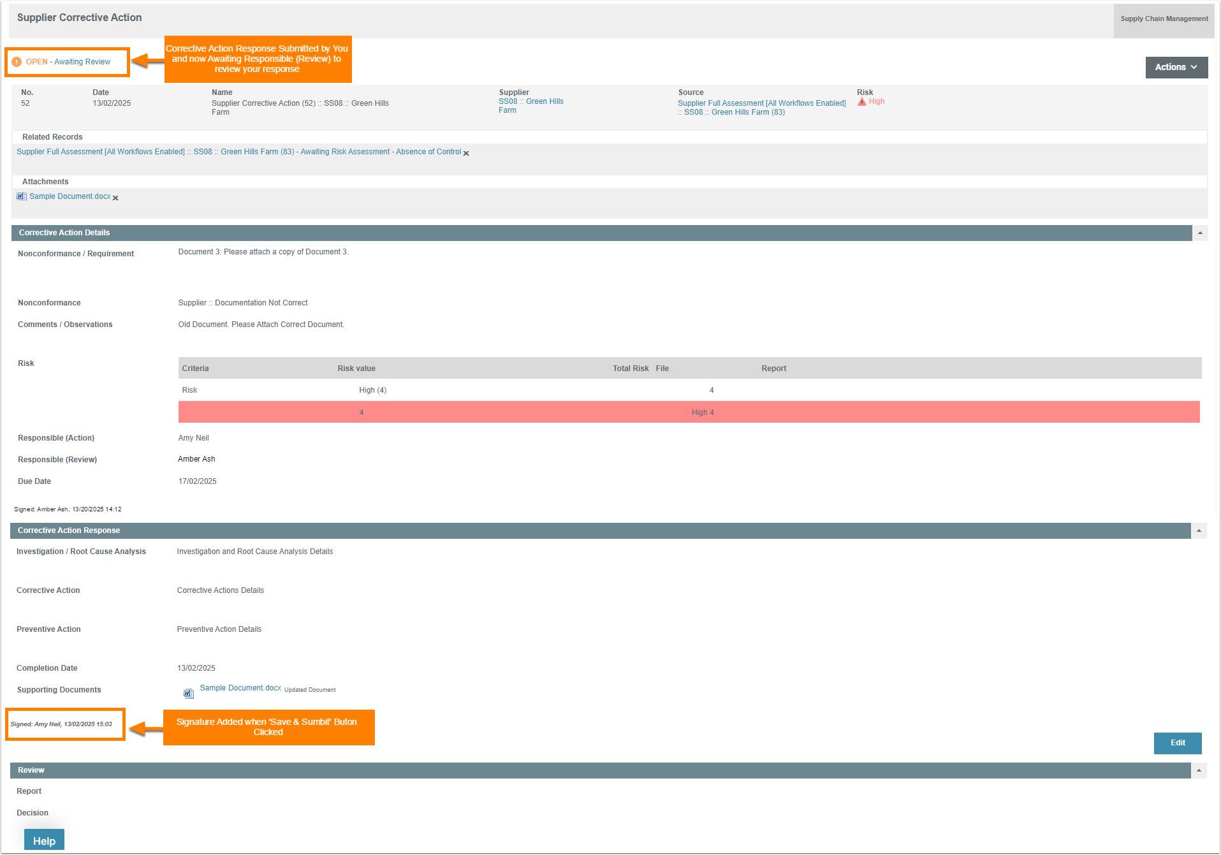Viewport: 1221px width, 855px height.
Task: Open the related Supplier Full Assessment record link
Action: tap(238, 152)
